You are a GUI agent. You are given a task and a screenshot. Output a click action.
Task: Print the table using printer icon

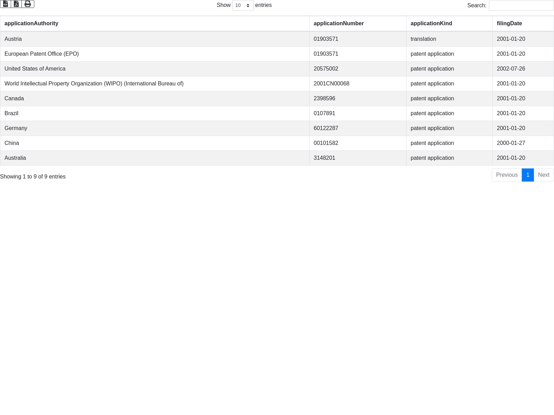coord(28,4)
